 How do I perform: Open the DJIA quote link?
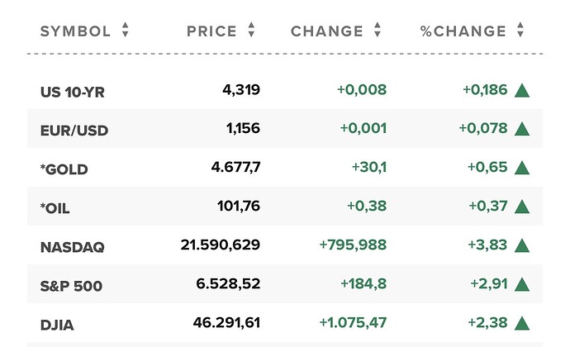[58, 325]
